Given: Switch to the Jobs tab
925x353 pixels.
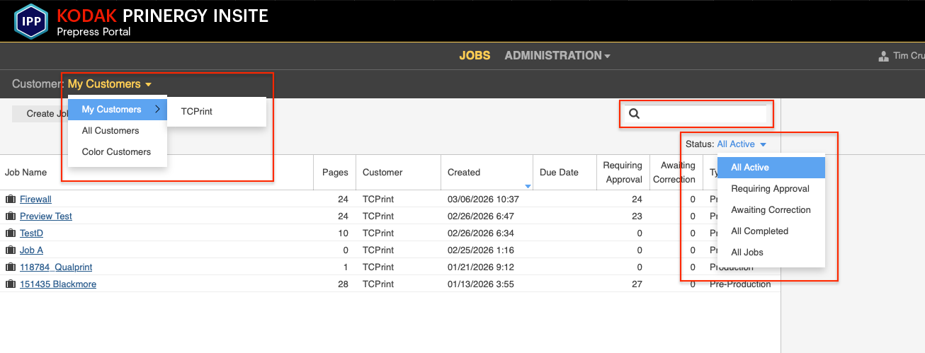Looking at the screenshot, I should click(x=475, y=55).
